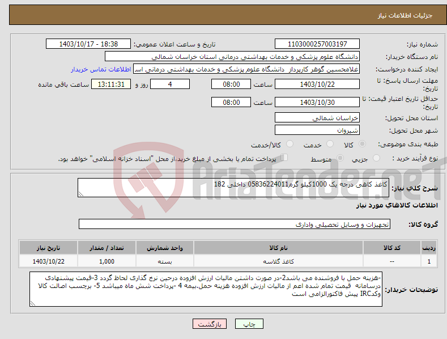Screen dimensions: 447x339
Task: Select the متوسط purchase type radio
Action: [340, 158]
